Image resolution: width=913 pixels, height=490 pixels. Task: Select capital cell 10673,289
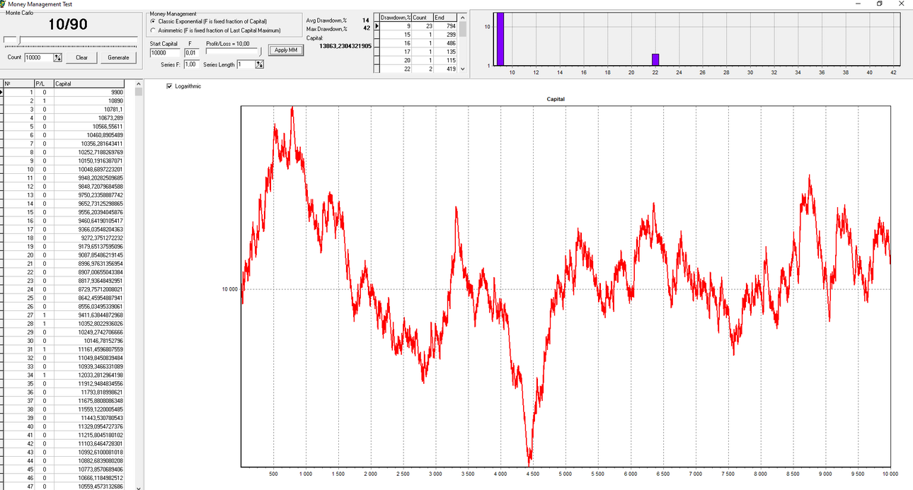point(89,118)
